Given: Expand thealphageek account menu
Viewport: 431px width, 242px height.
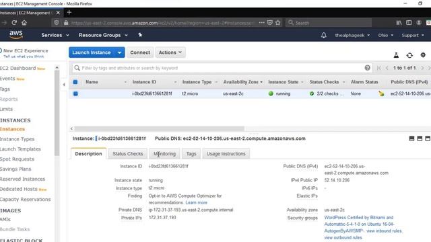Looking at the screenshot, I should pyautogui.click(x=352, y=35).
